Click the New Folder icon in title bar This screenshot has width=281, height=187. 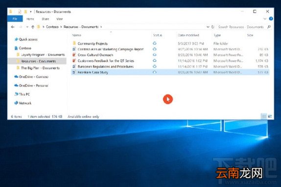coord(25,12)
